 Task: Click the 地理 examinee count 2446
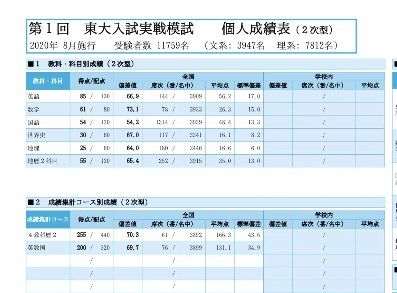click(196, 148)
